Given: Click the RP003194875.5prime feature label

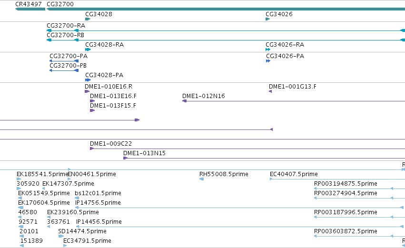Looking at the screenshot, I should (346, 184).
